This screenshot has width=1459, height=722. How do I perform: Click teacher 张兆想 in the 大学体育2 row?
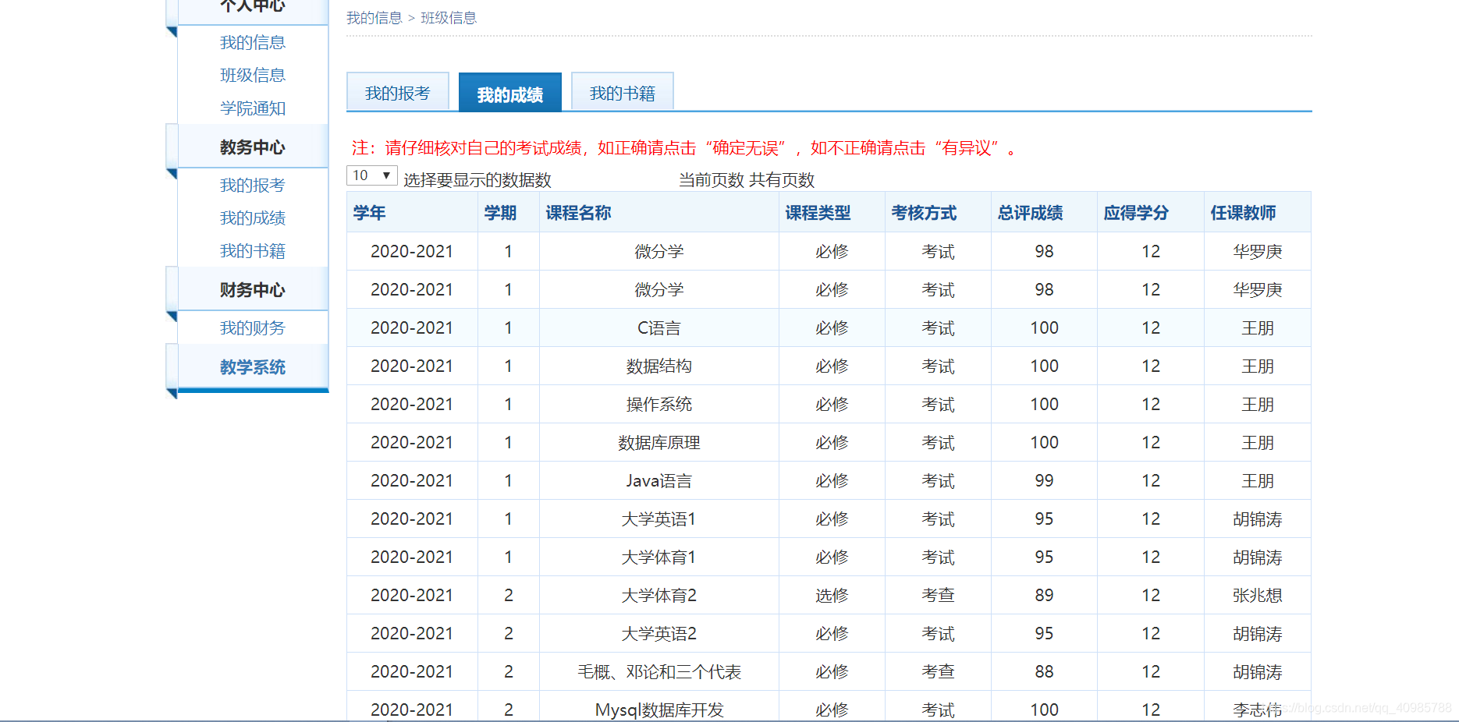tap(1258, 595)
